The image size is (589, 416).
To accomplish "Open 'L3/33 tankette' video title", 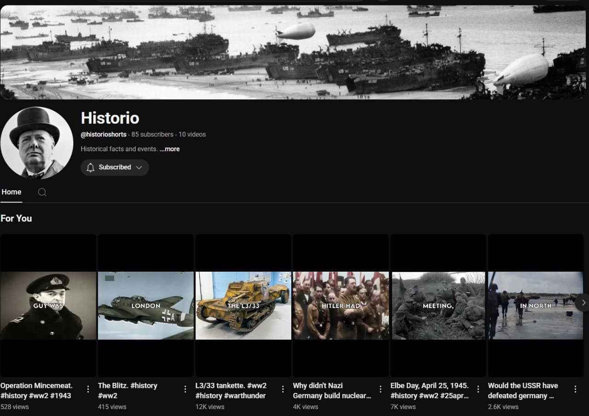I will 231,390.
